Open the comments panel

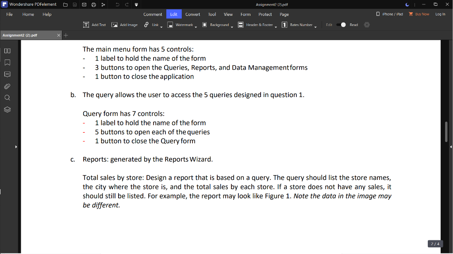(x=7, y=74)
